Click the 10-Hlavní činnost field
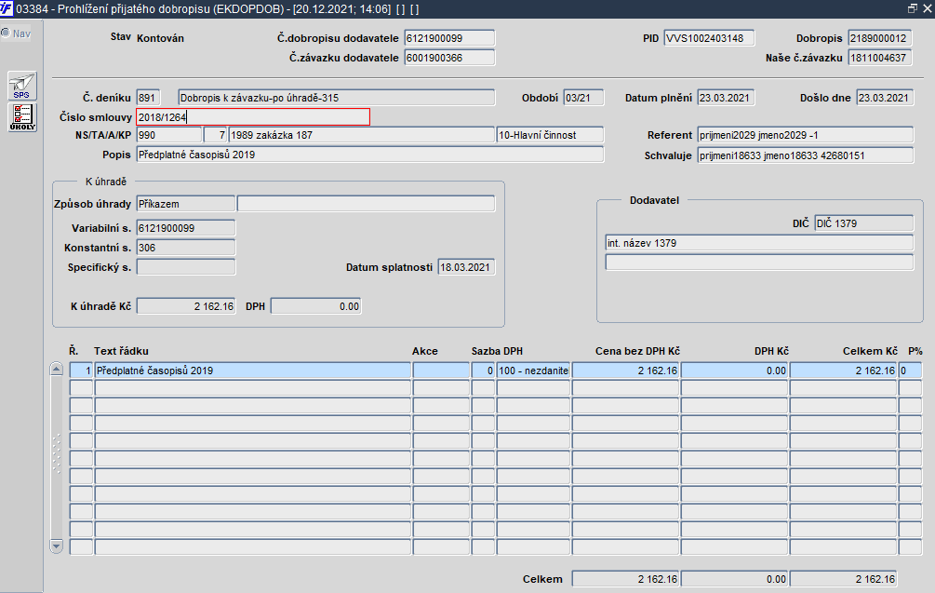 click(x=550, y=135)
